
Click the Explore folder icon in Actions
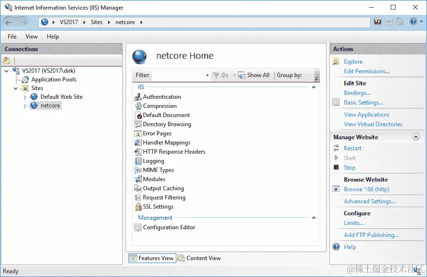[x=336, y=62]
